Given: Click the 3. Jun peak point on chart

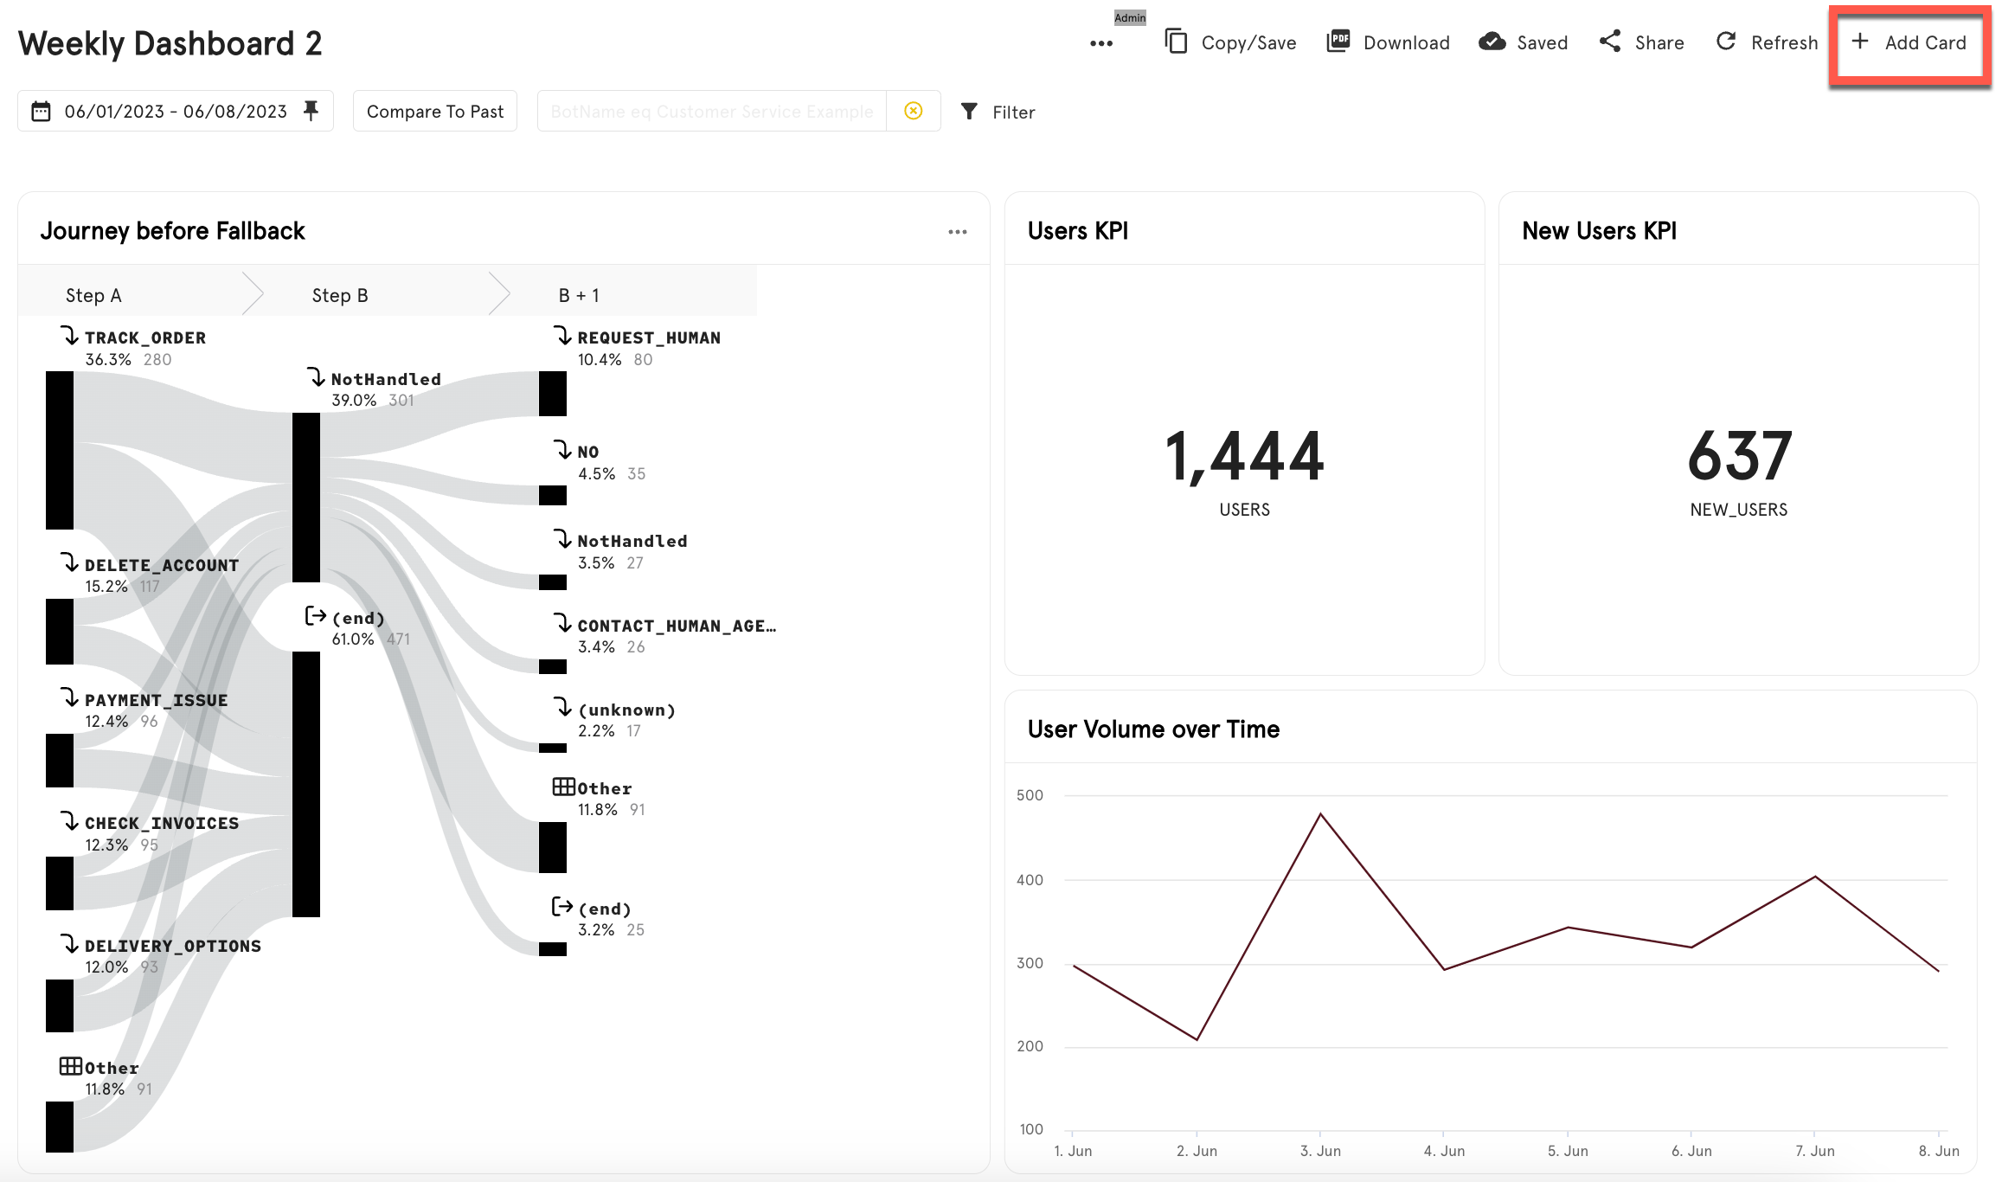Looking at the screenshot, I should 1320,813.
